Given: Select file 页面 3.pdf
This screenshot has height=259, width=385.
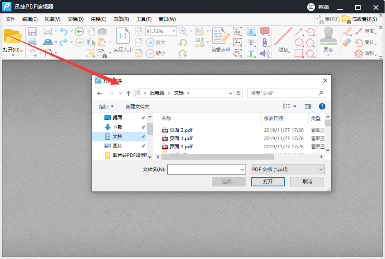Looking at the screenshot, I should pyautogui.click(x=177, y=147).
